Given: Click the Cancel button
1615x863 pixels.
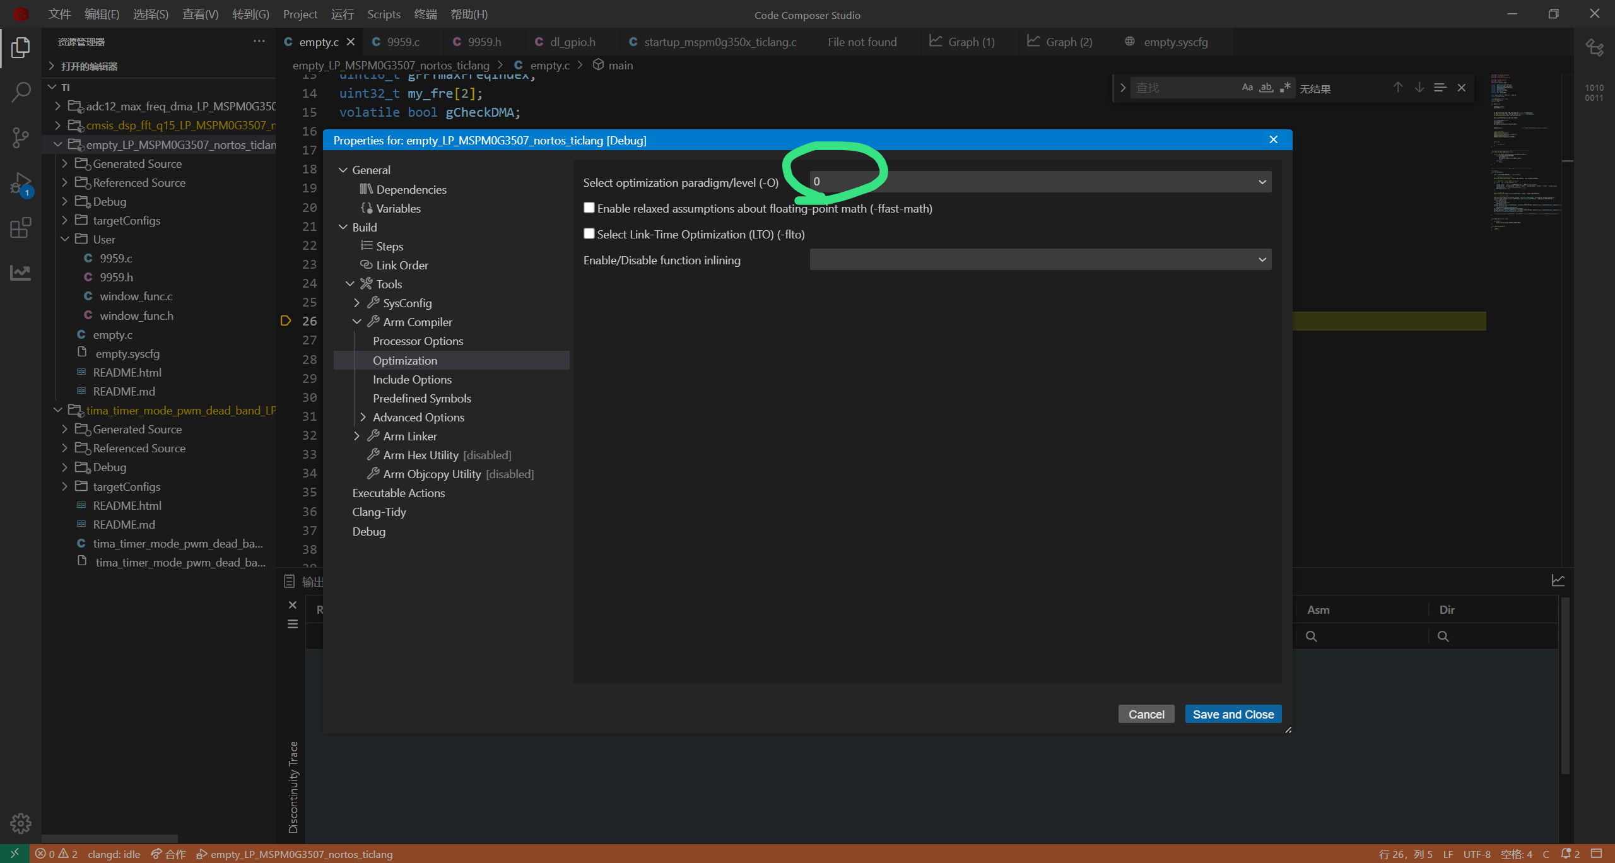Looking at the screenshot, I should click(x=1146, y=714).
